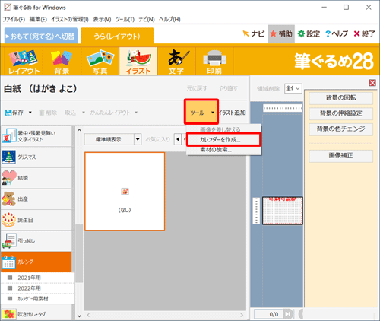Open the レイアウト toolbar icon
380x321 pixels.
[x=24, y=62]
